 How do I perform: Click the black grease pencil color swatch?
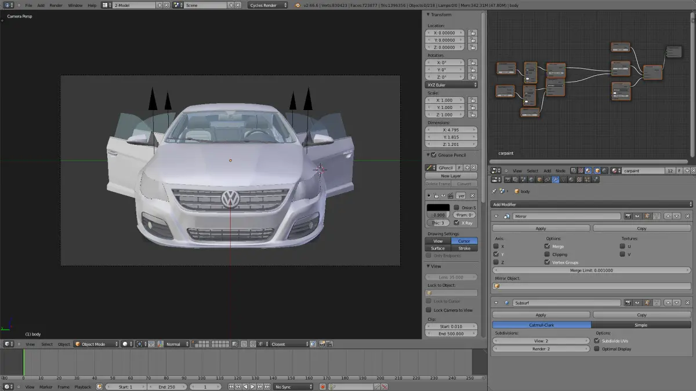(x=438, y=207)
